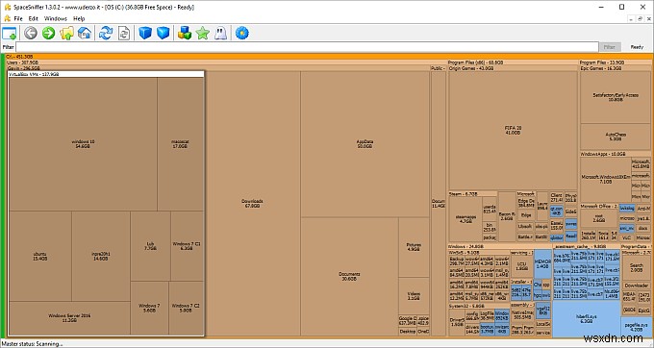Screen dimensions: 654x348
Task: Click the first blue cube icon
Action: tap(144, 33)
